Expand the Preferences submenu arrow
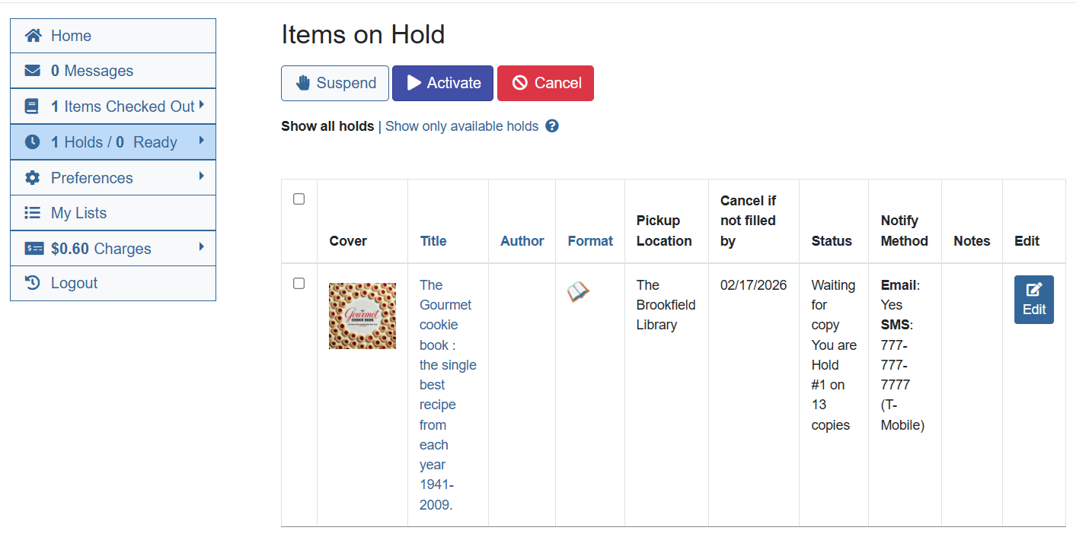Viewport: 1076px width, 537px height. pos(203,177)
